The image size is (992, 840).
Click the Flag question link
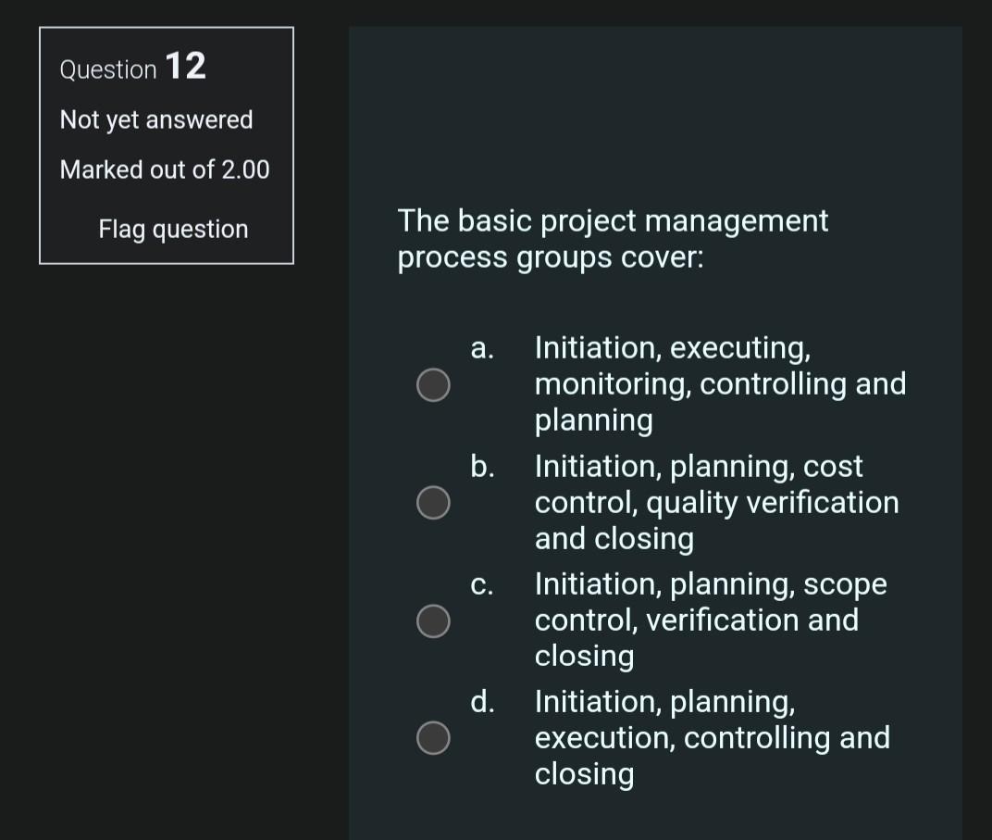click(x=173, y=229)
